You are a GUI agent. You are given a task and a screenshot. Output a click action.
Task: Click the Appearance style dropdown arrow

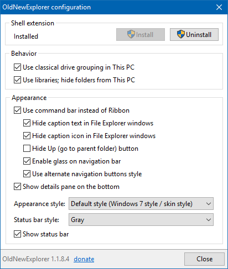[x=209, y=204]
